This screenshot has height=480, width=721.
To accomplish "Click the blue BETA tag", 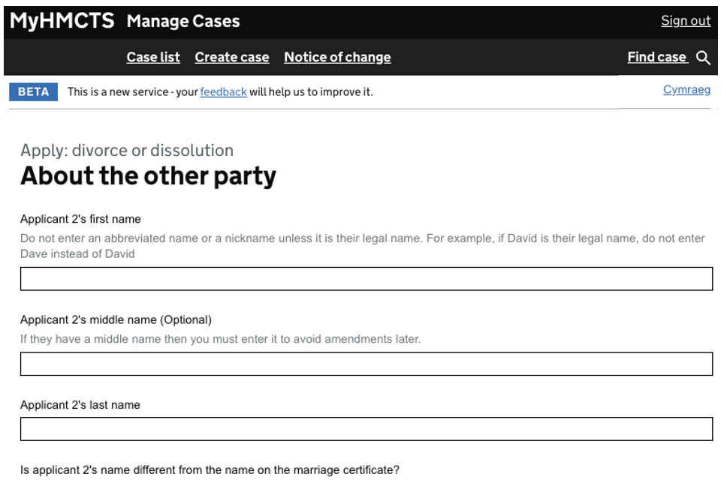I will point(33,92).
